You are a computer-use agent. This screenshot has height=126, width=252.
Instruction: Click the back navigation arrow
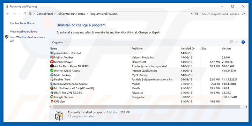8,14
